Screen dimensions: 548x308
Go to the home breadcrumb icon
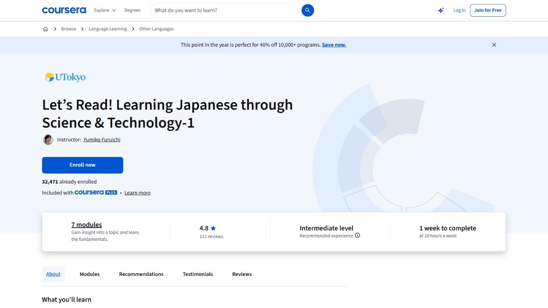pos(45,29)
